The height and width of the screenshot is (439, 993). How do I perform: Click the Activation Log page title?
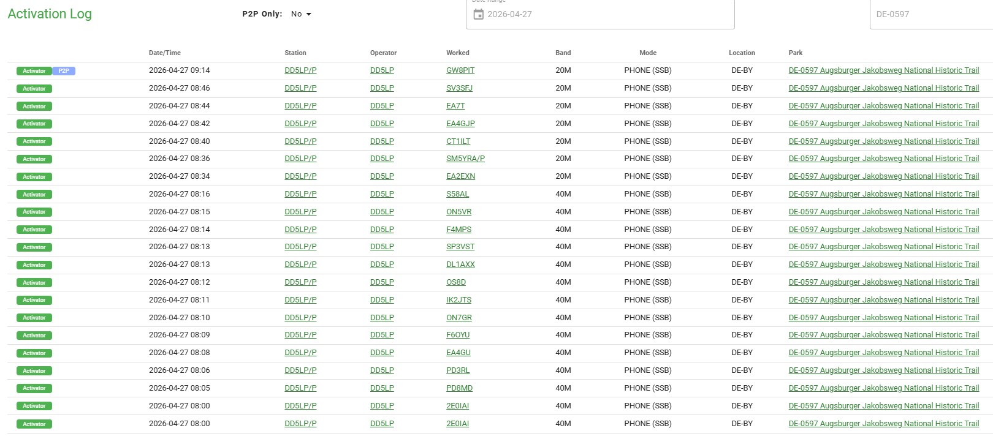click(50, 13)
